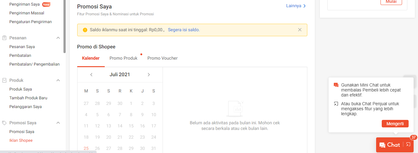Open Iklan Shopee in sidebar

pyautogui.click(x=21, y=141)
